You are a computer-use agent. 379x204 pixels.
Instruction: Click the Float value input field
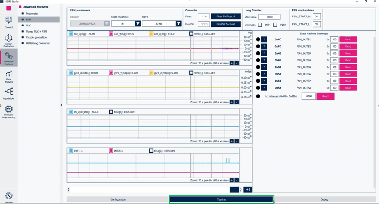pyautogui.click(x=204, y=16)
